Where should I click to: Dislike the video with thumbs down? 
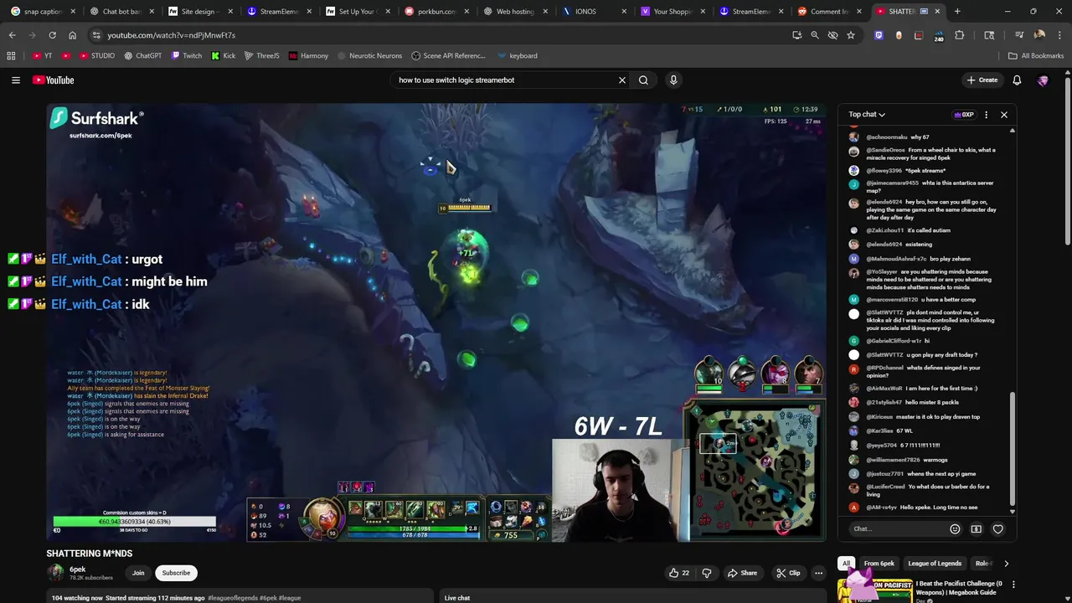coord(706,573)
